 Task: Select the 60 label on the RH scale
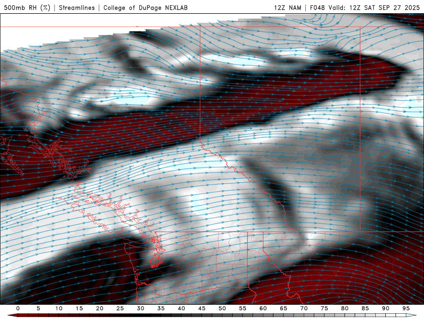[x=263, y=308]
